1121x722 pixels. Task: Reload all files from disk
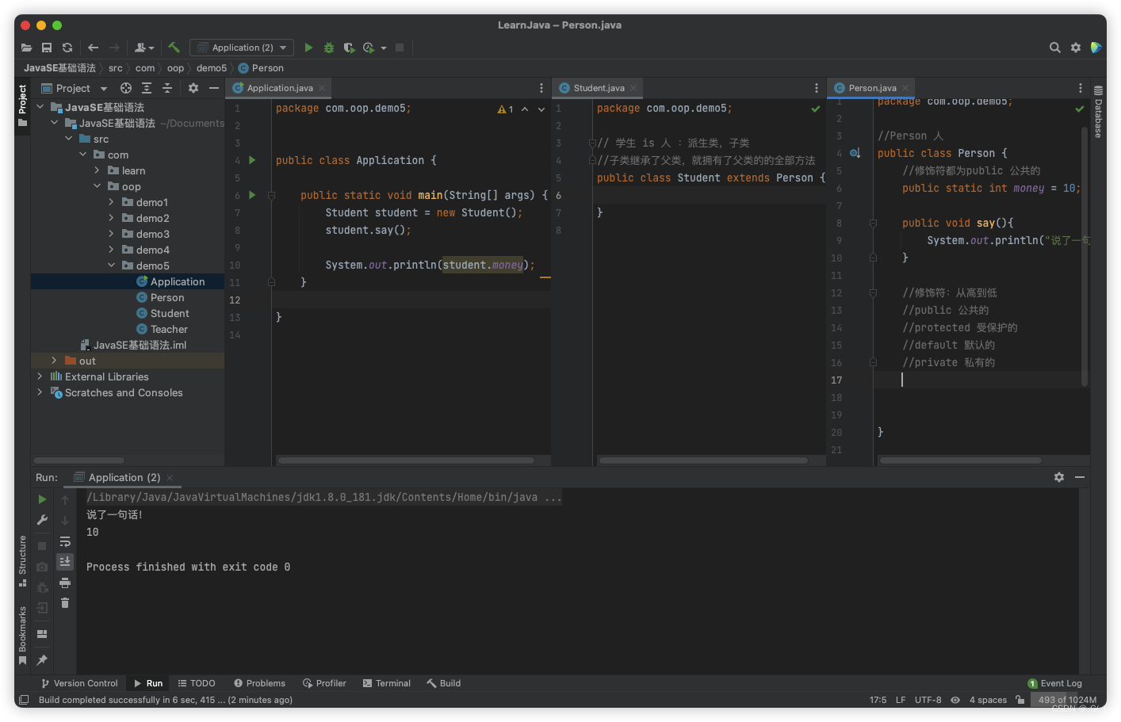[x=67, y=48]
